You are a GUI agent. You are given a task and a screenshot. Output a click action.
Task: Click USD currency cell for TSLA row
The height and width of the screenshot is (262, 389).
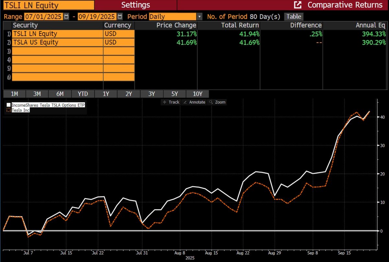(119, 42)
